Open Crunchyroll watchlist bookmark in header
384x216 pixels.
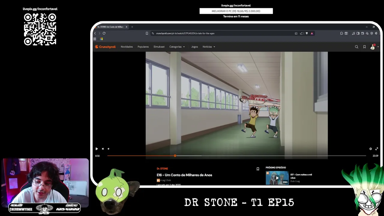tap(364, 47)
